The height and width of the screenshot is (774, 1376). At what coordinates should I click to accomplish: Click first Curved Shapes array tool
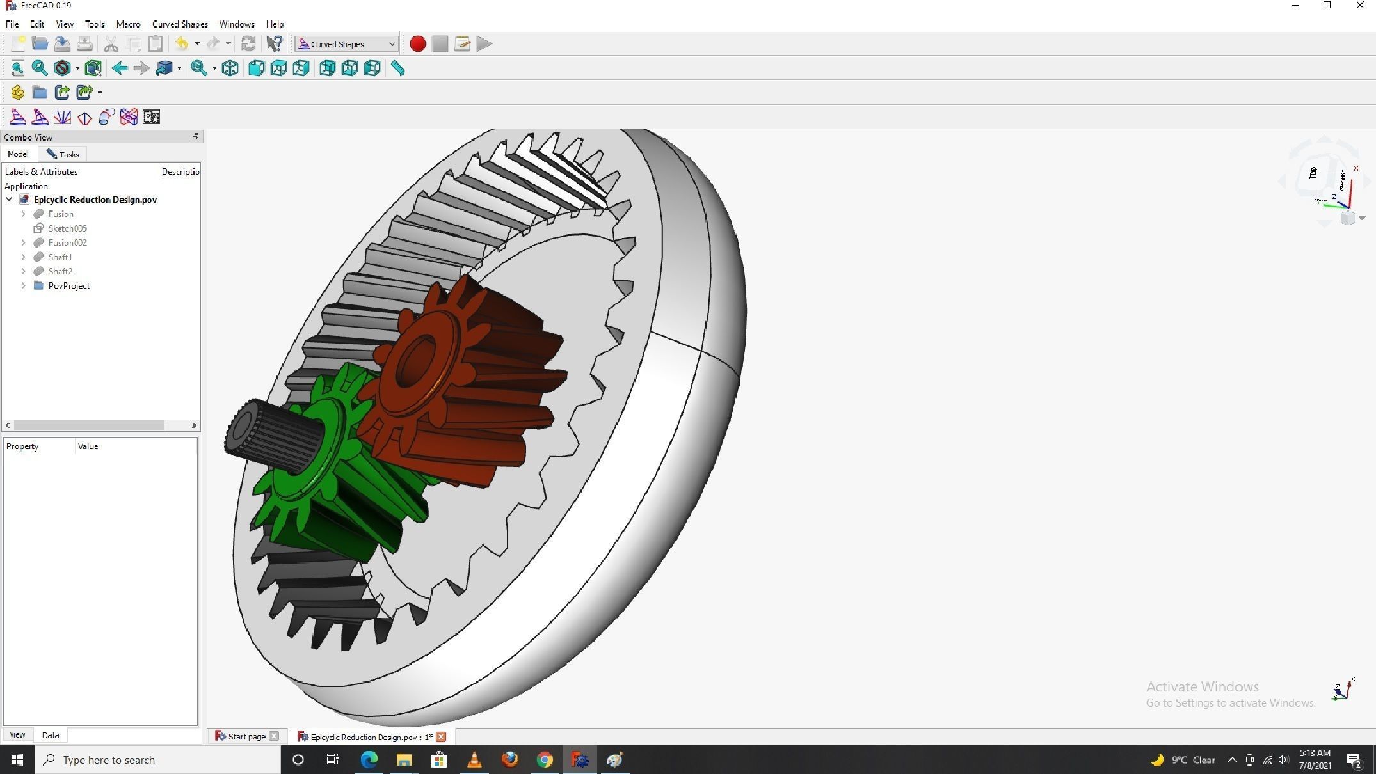click(x=17, y=117)
